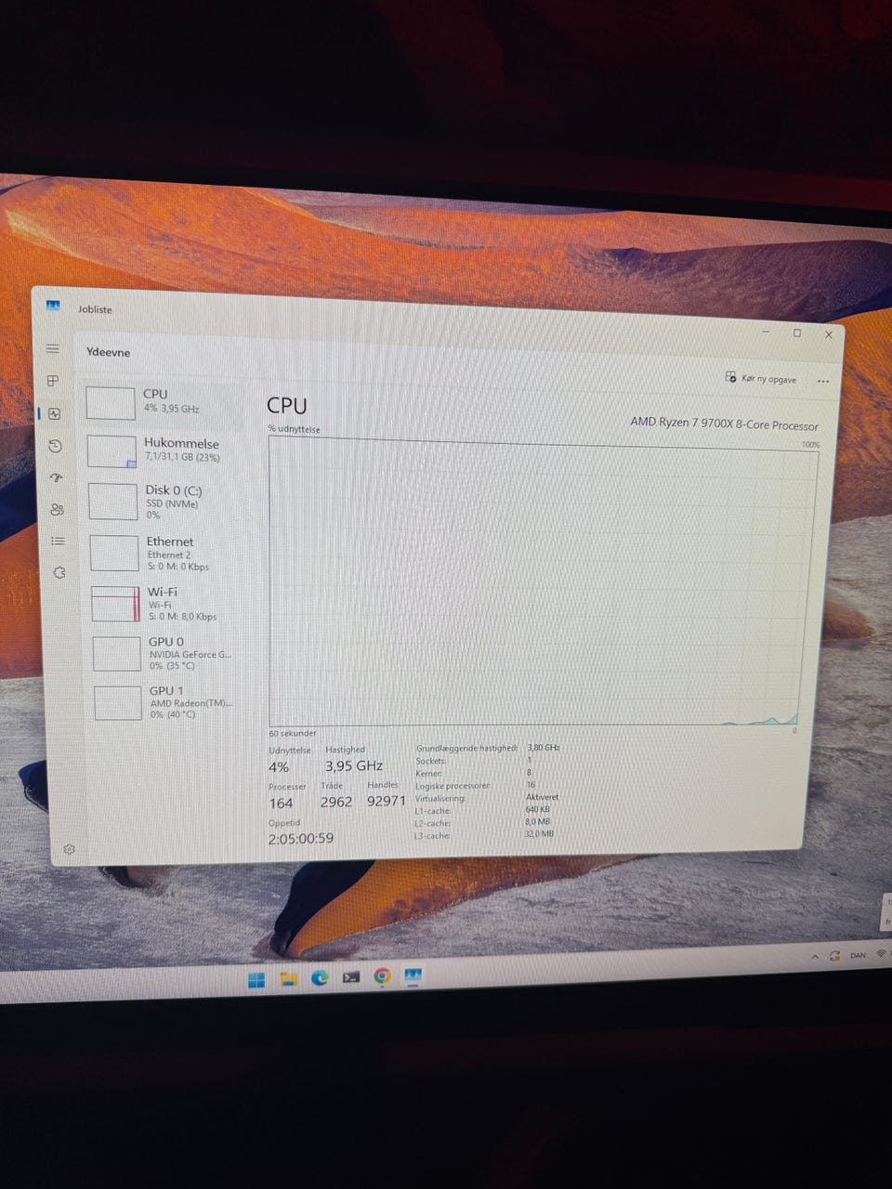Click the Task Manager taskbar icon
The image size is (892, 1189).
[413, 975]
